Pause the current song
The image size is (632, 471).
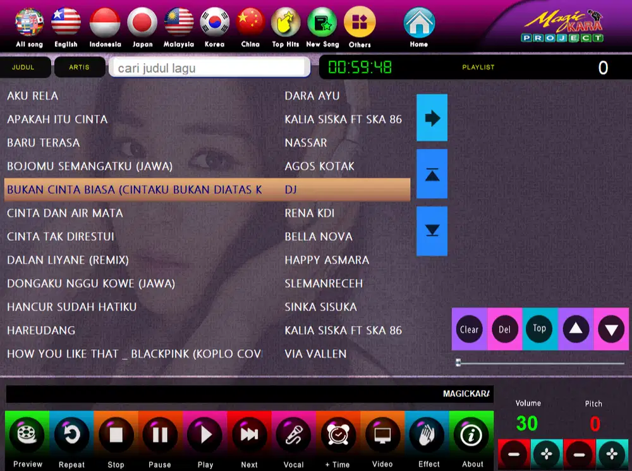pos(160,435)
